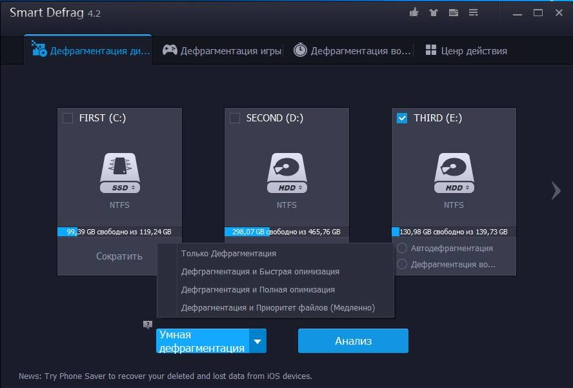Open Дефрагментация во... tab
Image resolution: width=573 pixels, height=388 pixels.
click(352, 50)
